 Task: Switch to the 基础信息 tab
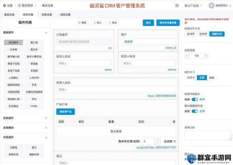point(9,15)
